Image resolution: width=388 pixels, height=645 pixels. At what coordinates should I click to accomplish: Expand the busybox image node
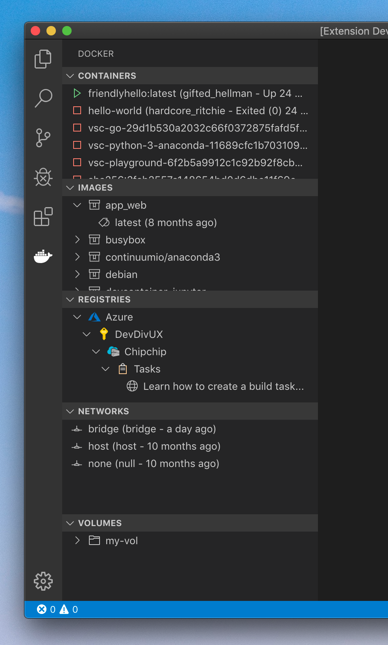(x=77, y=239)
